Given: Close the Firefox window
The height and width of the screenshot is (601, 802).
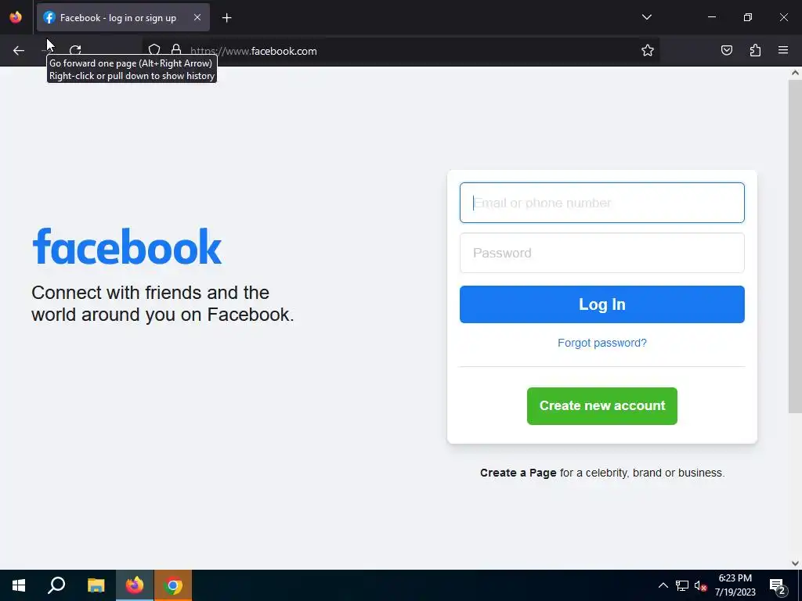Looking at the screenshot, I should pyautogui.click(x=783, y=17).
